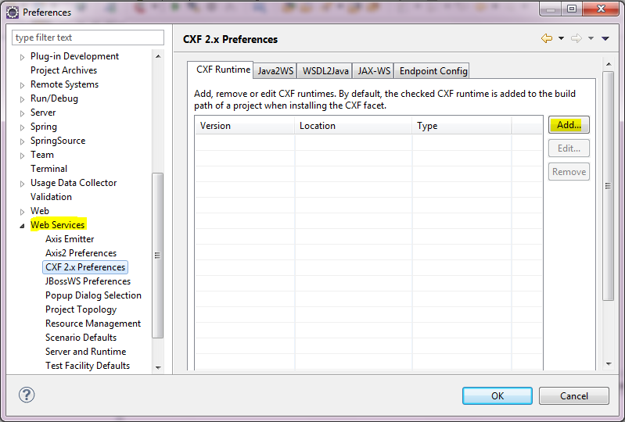Switch to the CXF Runtime tab

pos(221,70)
